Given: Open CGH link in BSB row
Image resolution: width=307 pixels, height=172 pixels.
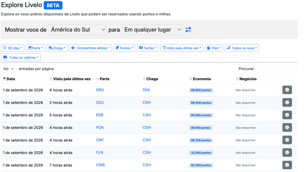Looking at the screenshot, I should pyautogui.click(x=147, y=115).
